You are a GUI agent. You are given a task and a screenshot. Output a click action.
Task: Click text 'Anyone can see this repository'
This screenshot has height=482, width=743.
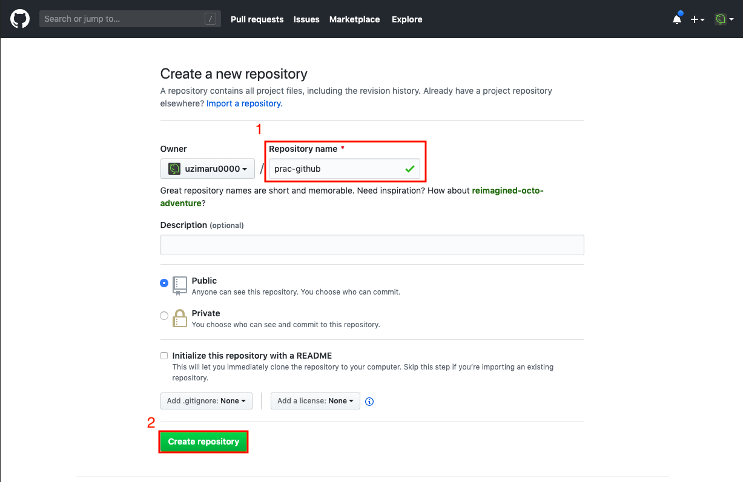coord(245,292)
